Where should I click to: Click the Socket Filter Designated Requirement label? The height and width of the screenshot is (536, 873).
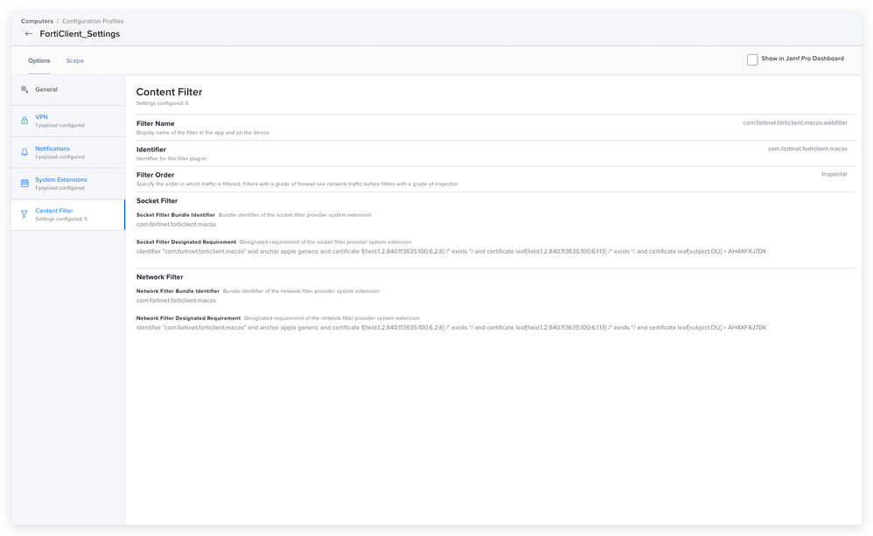(x=186, y=242)
